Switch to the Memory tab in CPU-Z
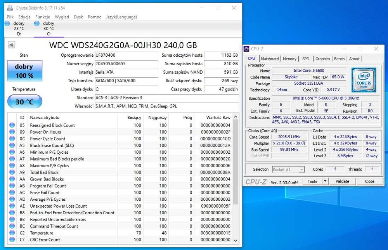Image resolution: width=388 pixels, height=250 pixels. (289, 59)
